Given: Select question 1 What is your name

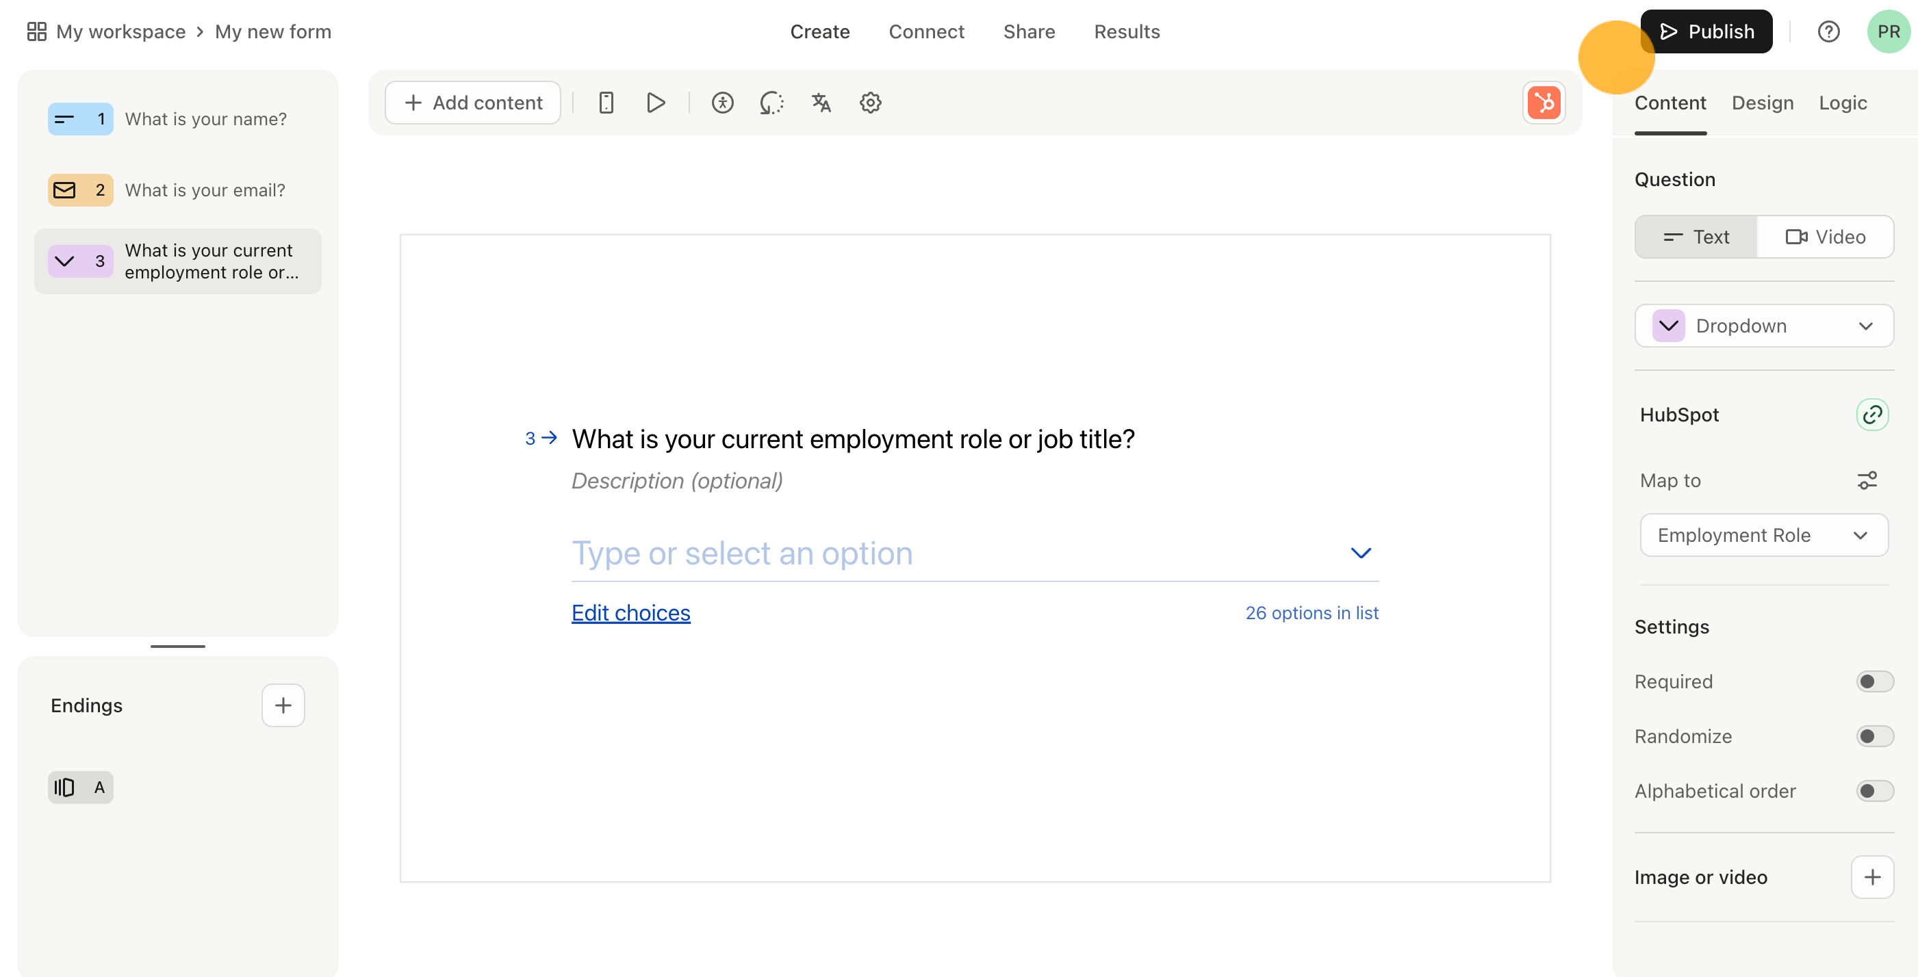Looking at the screenshot, I should pos(178,119).
